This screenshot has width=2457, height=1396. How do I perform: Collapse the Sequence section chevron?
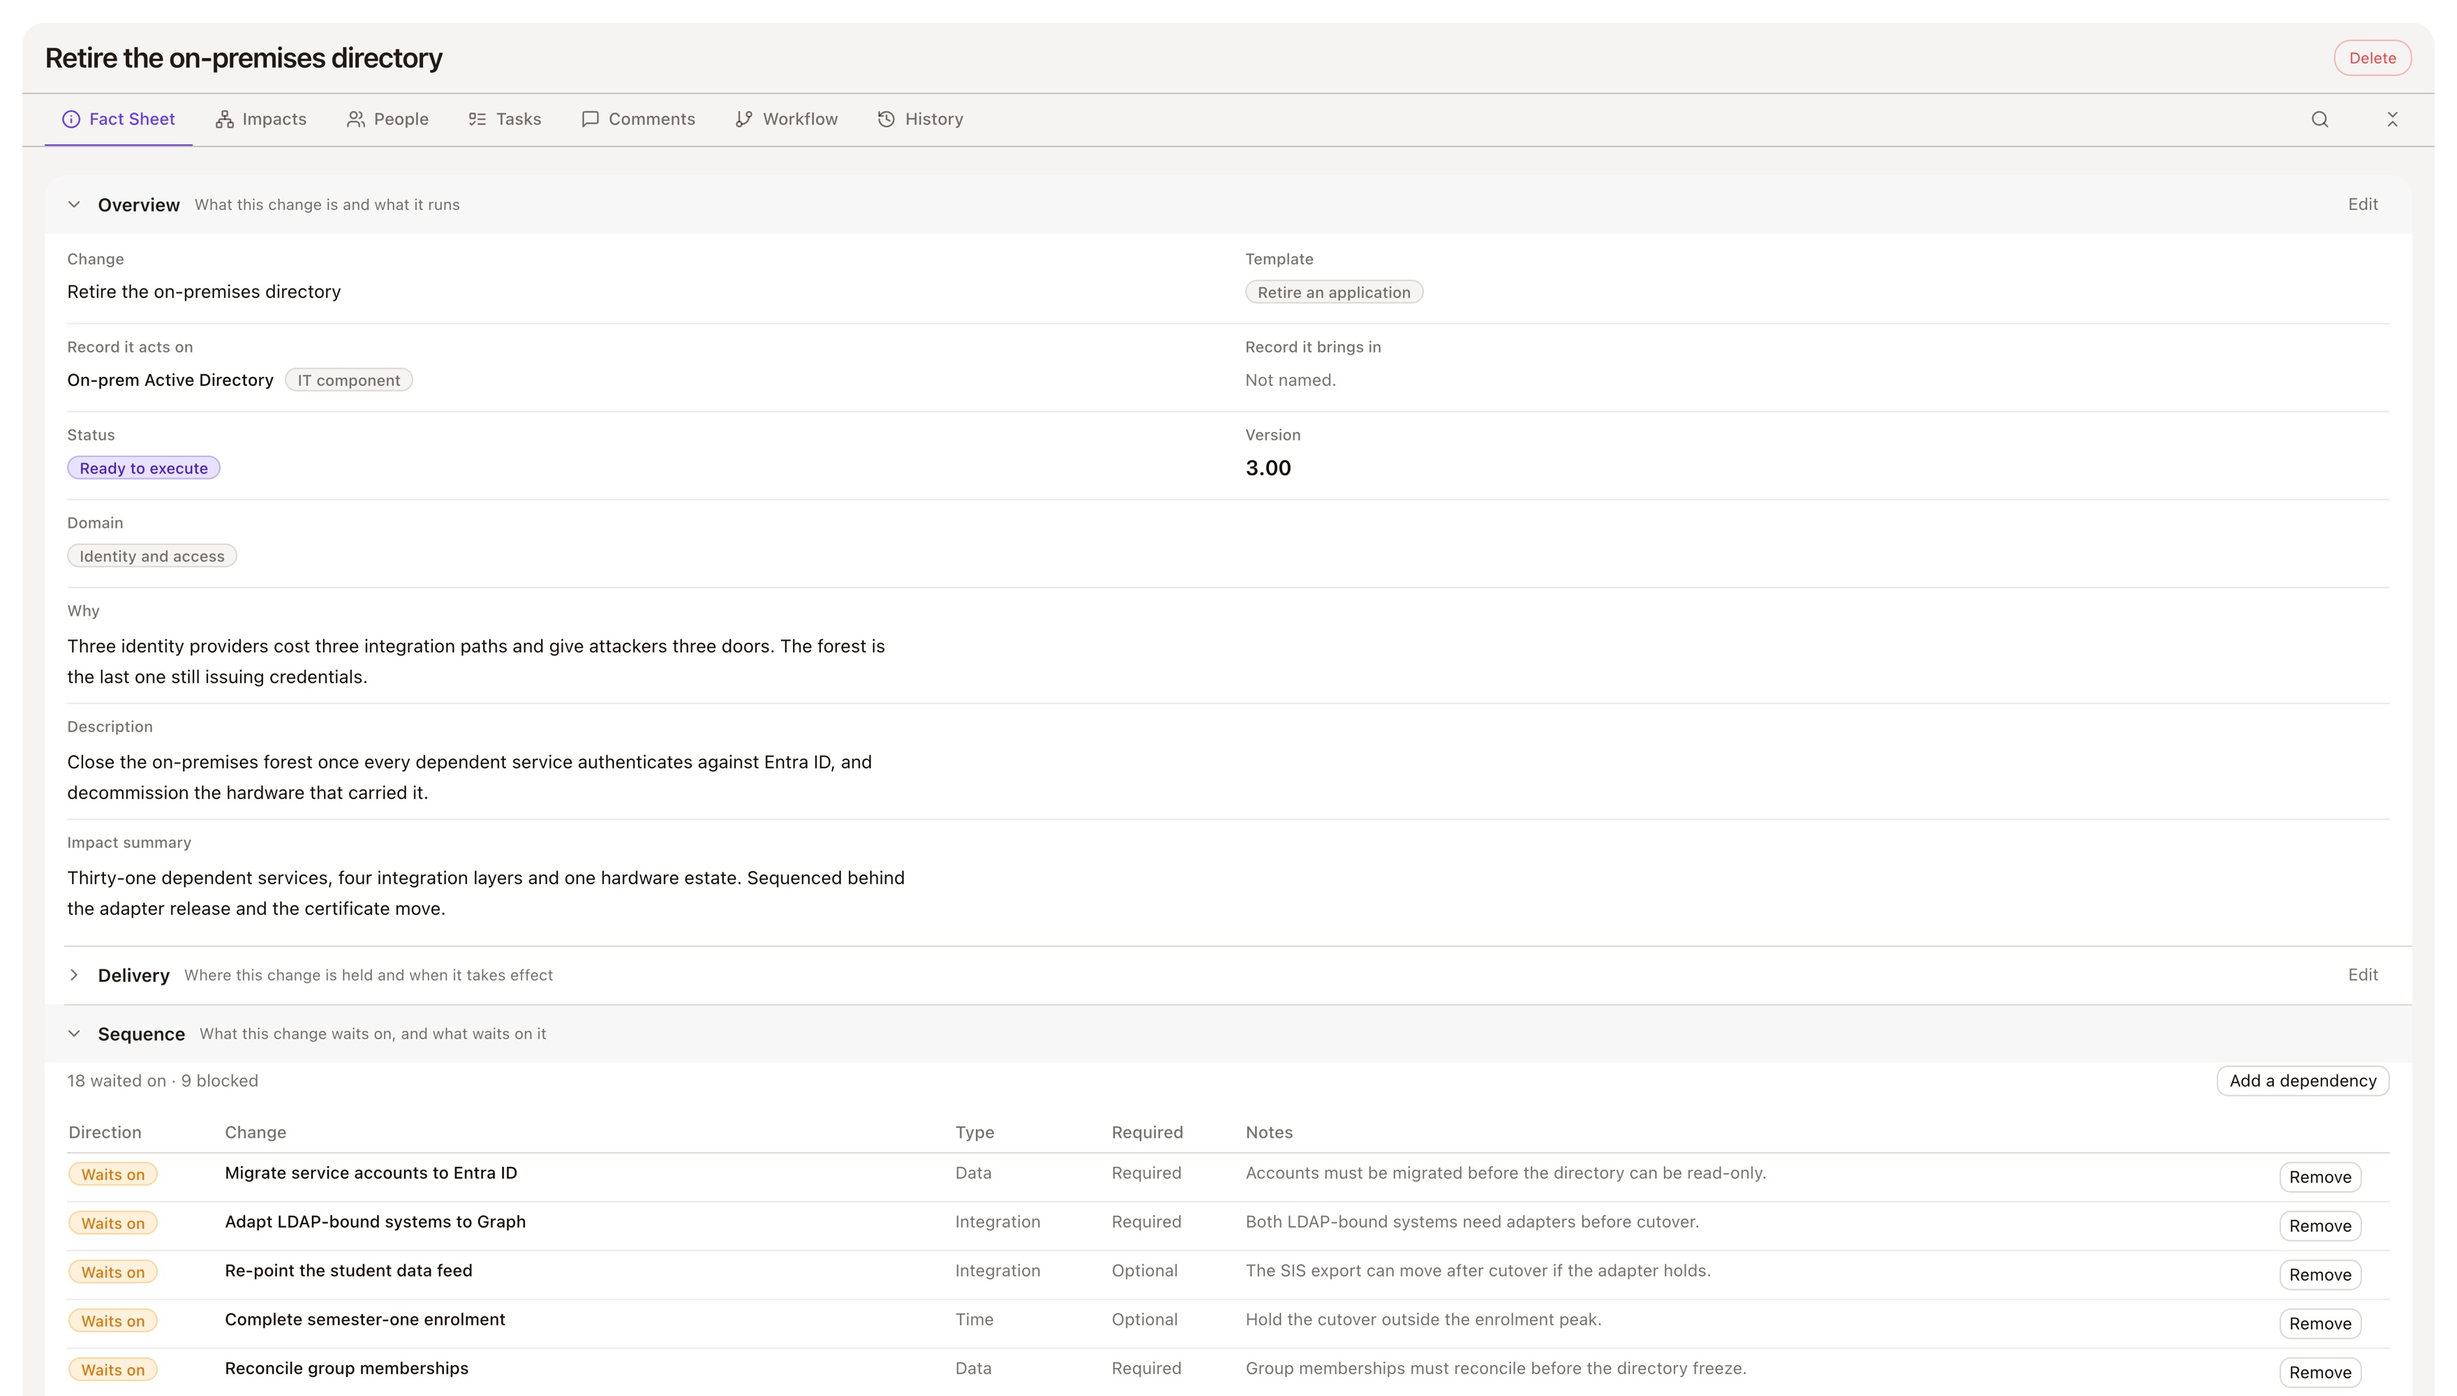coord(74,1034)
